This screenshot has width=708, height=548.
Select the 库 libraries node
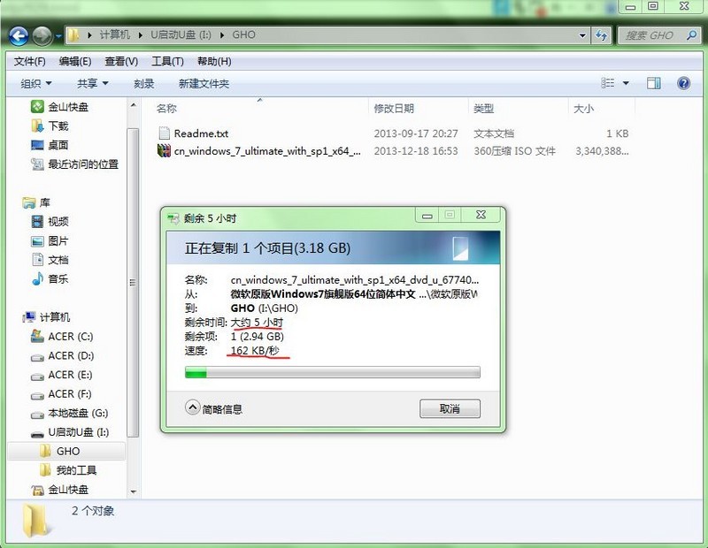coord(36,202)
